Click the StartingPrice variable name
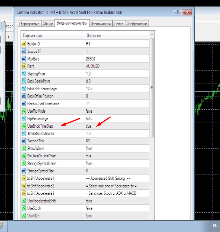220x232 pixels. point(36,74)
